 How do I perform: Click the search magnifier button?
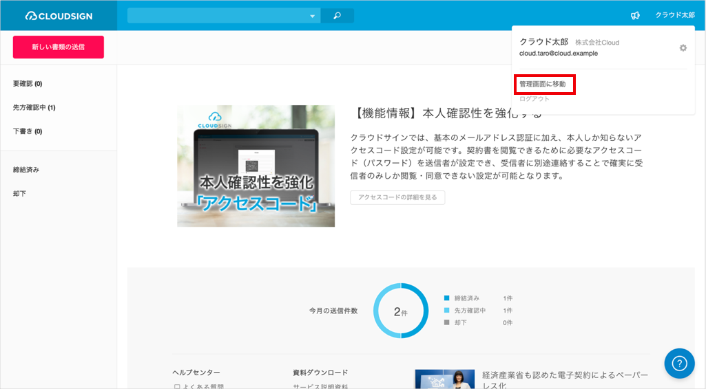(x=338, y=16)
